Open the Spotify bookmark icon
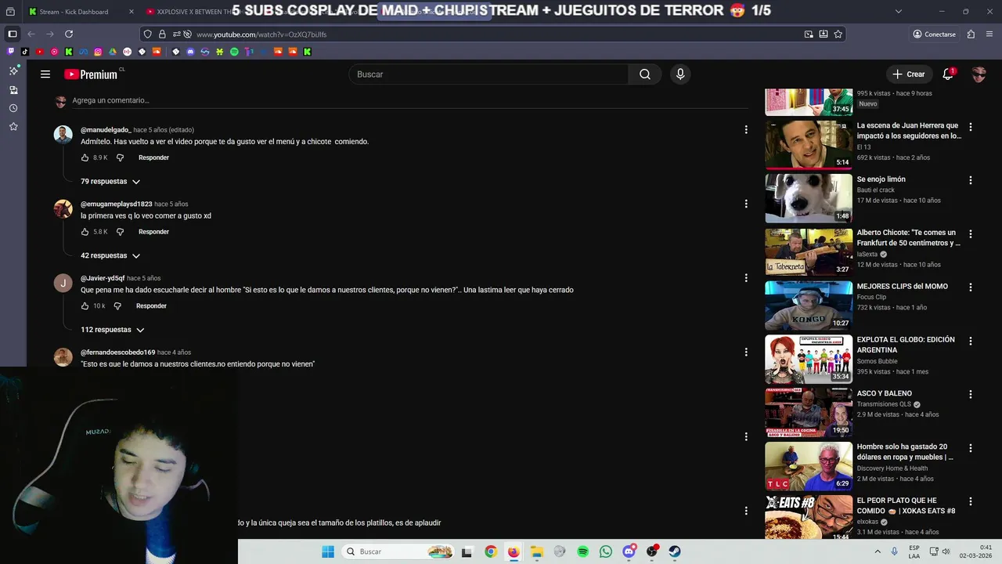Screen dimensions: 1002x564 pos(234,52)
